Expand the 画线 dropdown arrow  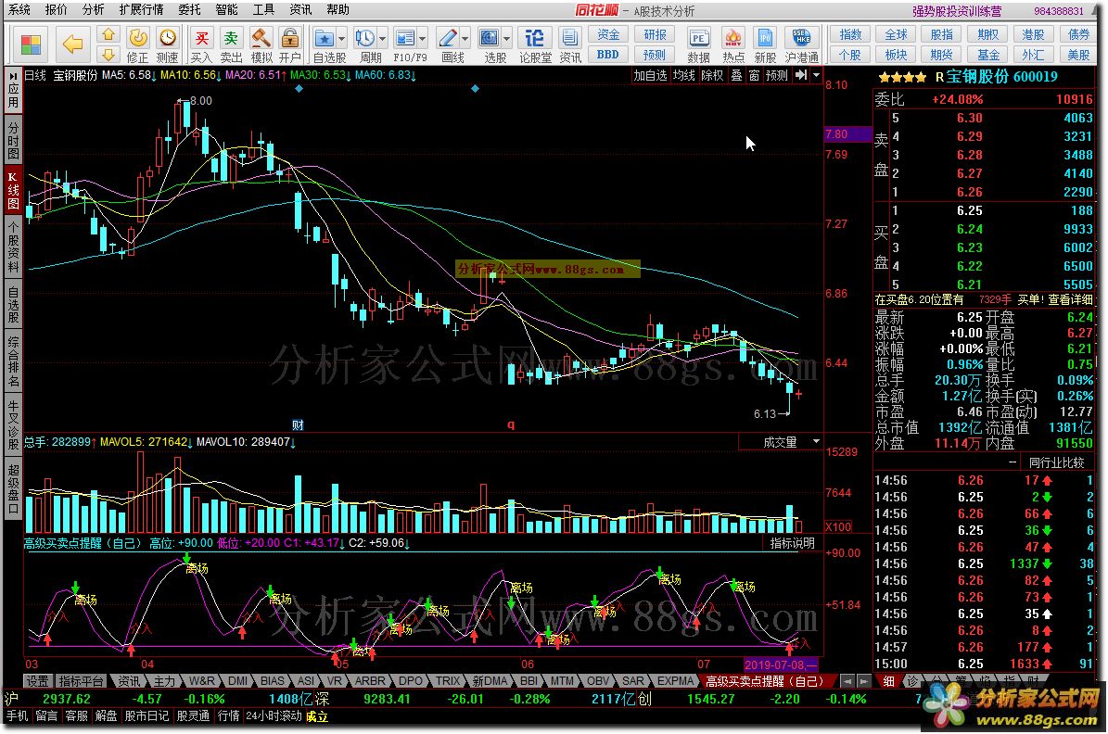(465, 38)
